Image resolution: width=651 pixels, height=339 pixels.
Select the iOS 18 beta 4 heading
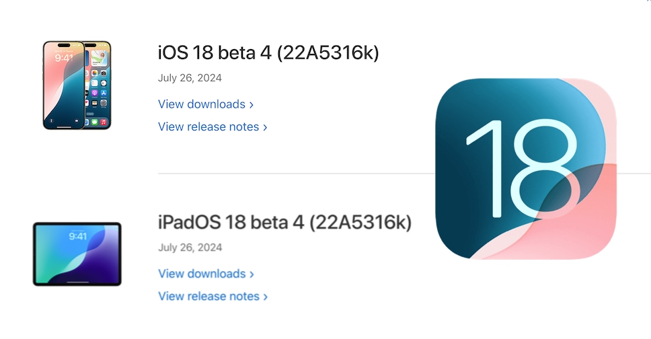click(215, 52)
